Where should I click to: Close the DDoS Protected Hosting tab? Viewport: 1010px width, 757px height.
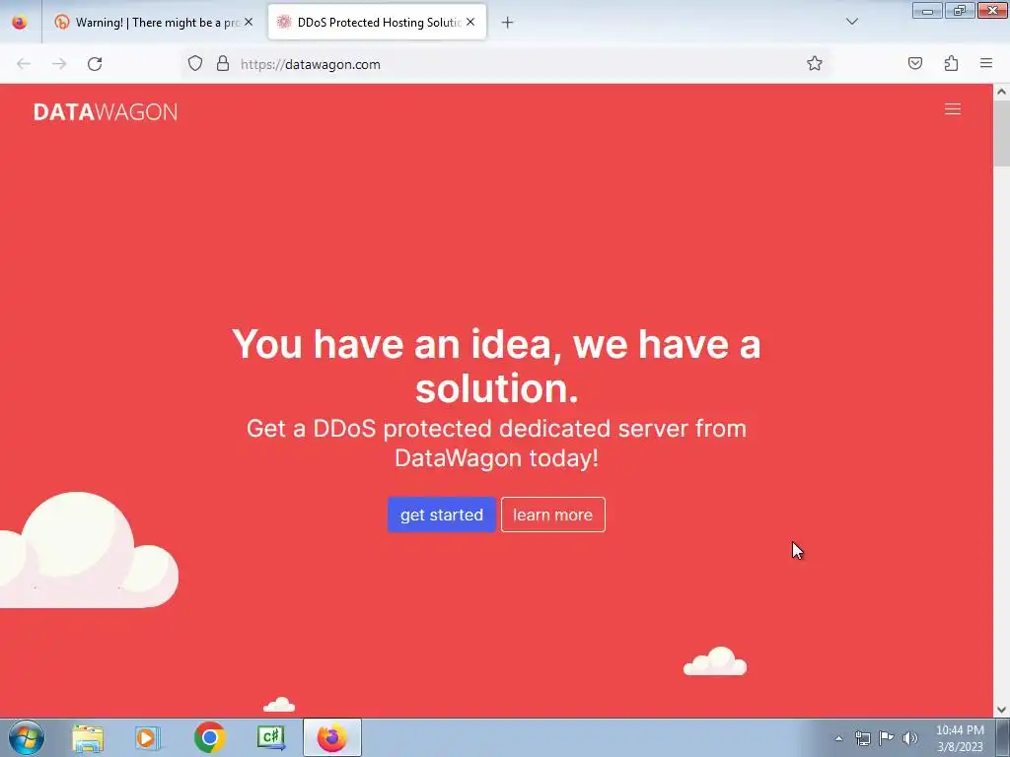click(470, 22)
